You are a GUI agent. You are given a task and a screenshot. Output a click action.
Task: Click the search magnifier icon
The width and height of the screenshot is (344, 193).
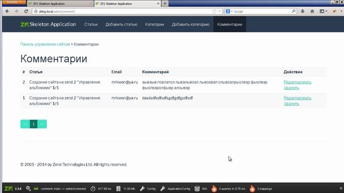click(x=293, y=11)
